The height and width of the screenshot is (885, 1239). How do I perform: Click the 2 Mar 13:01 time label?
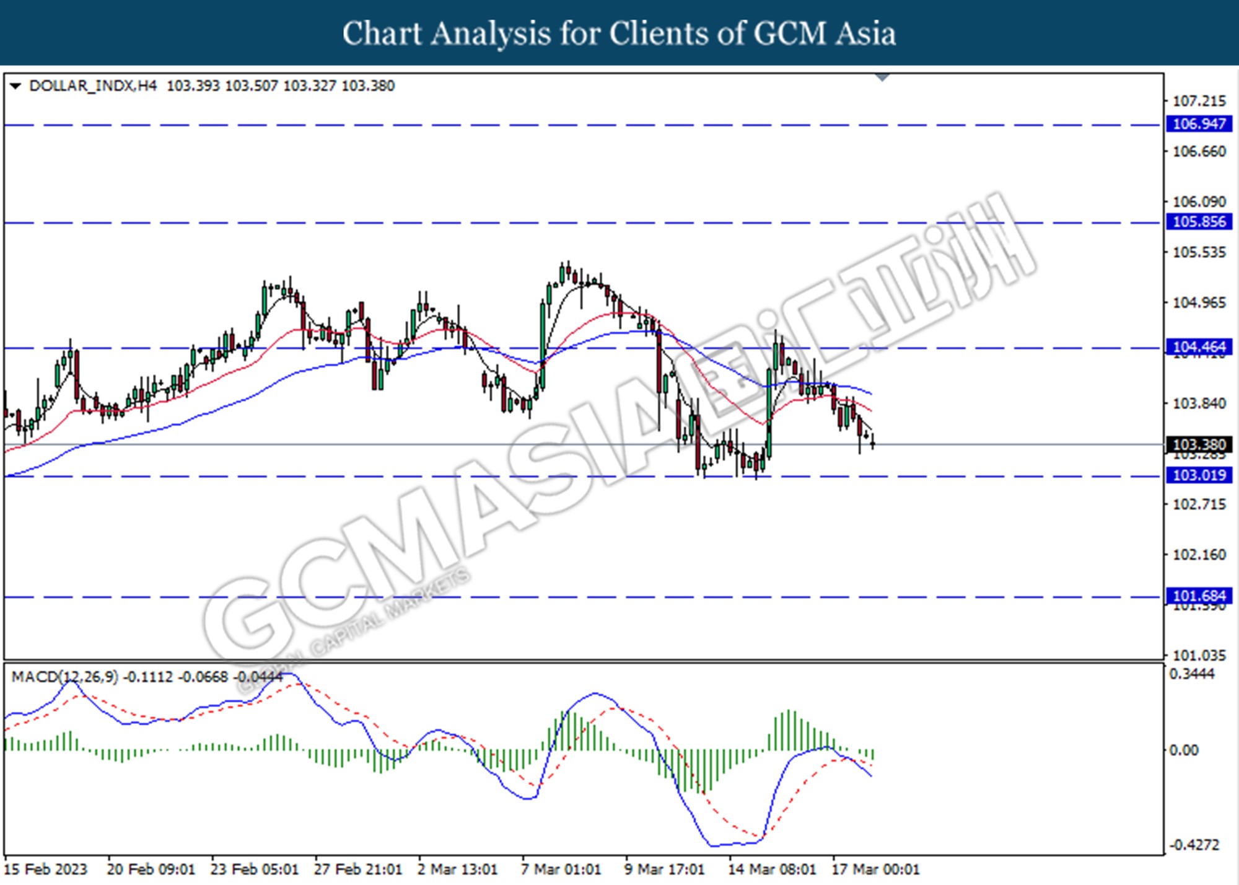click(457, 869)
